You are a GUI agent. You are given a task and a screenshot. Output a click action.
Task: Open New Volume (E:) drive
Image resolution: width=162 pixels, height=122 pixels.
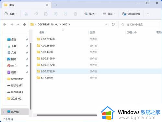(15, 92)
